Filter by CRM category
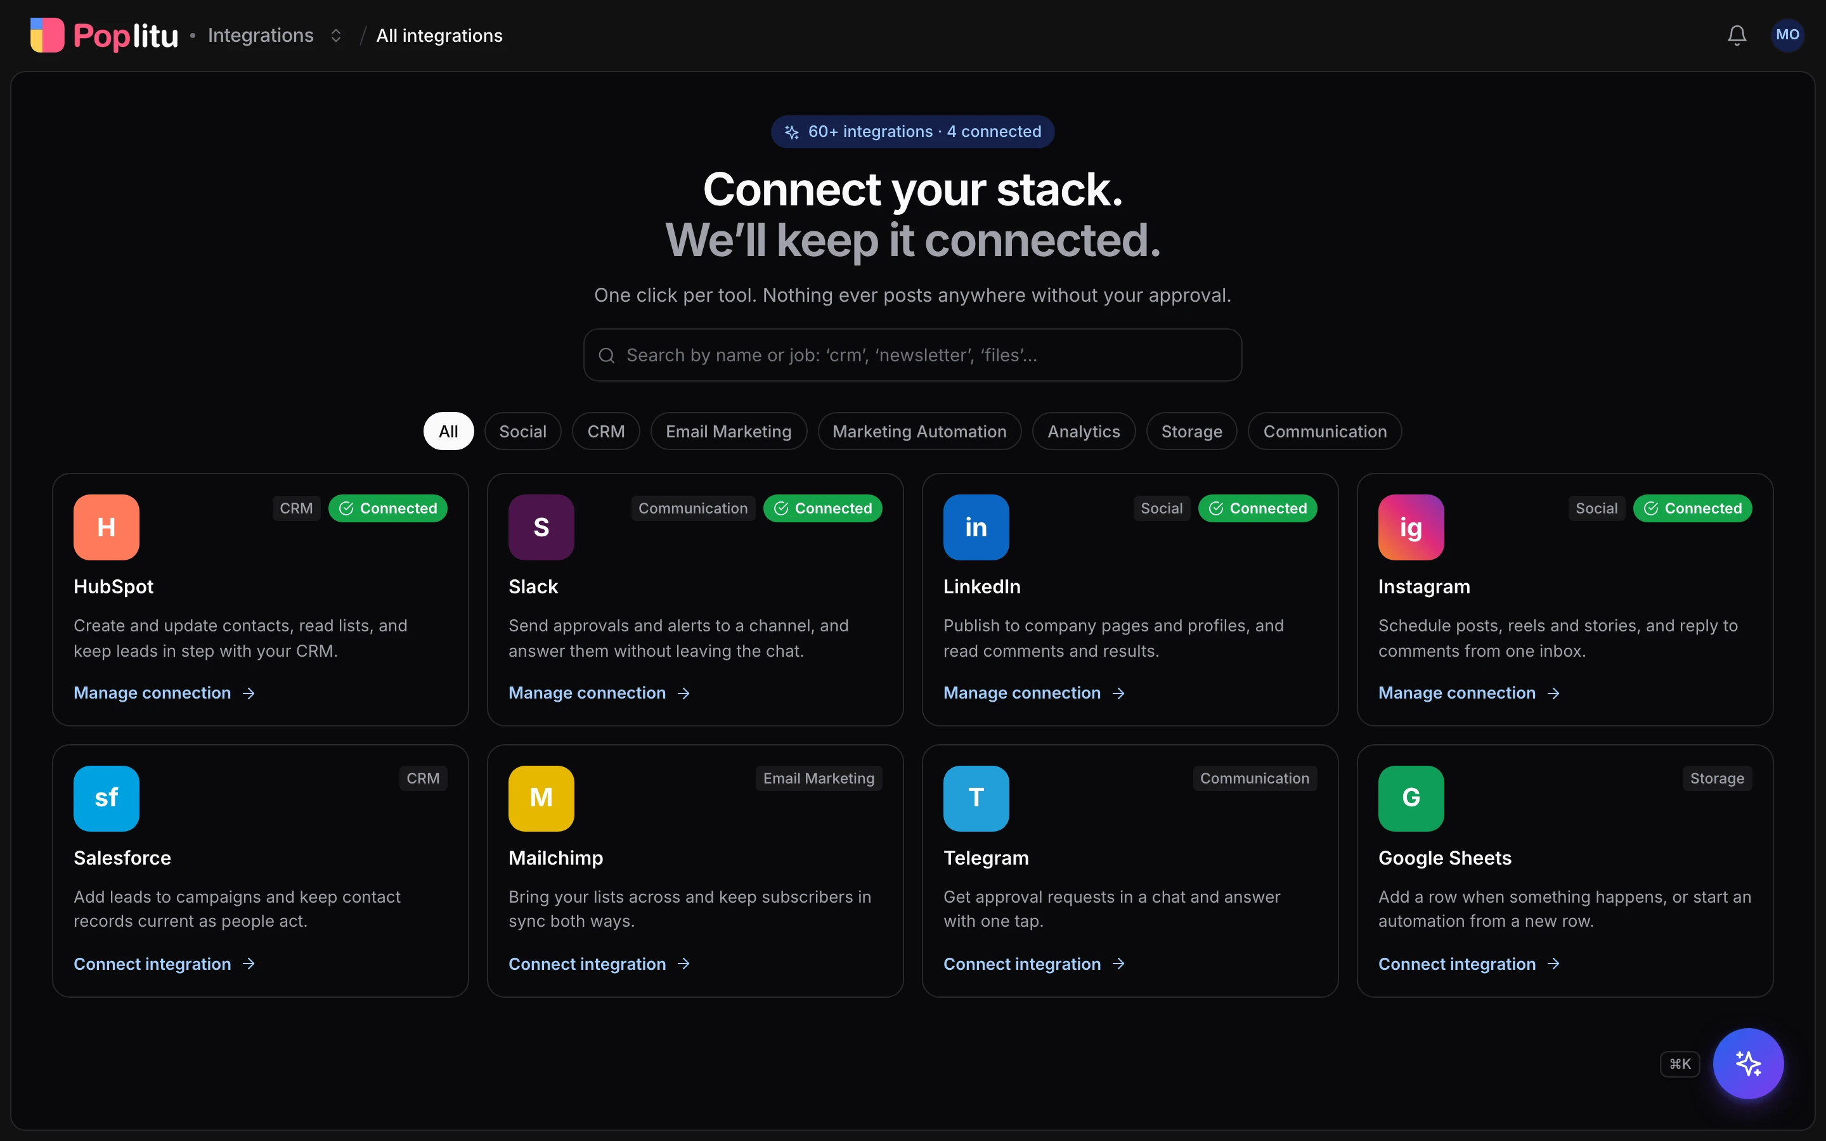 pos(606,432)
